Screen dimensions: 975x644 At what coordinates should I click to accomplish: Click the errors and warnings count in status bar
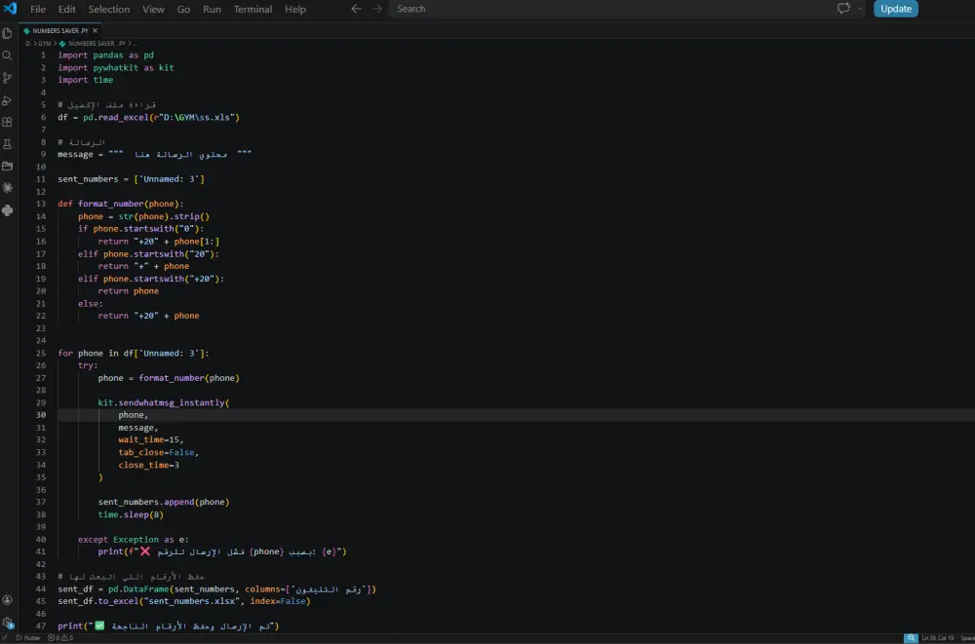tap(60, 638)
